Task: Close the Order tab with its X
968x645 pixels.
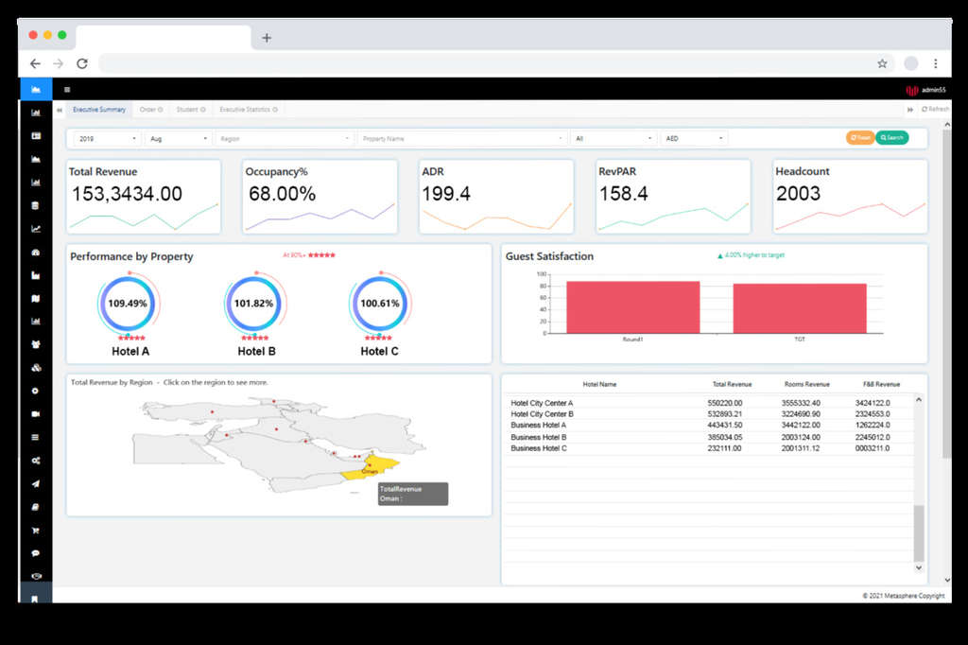Action: pyautogui.click(x=163, y=109)
